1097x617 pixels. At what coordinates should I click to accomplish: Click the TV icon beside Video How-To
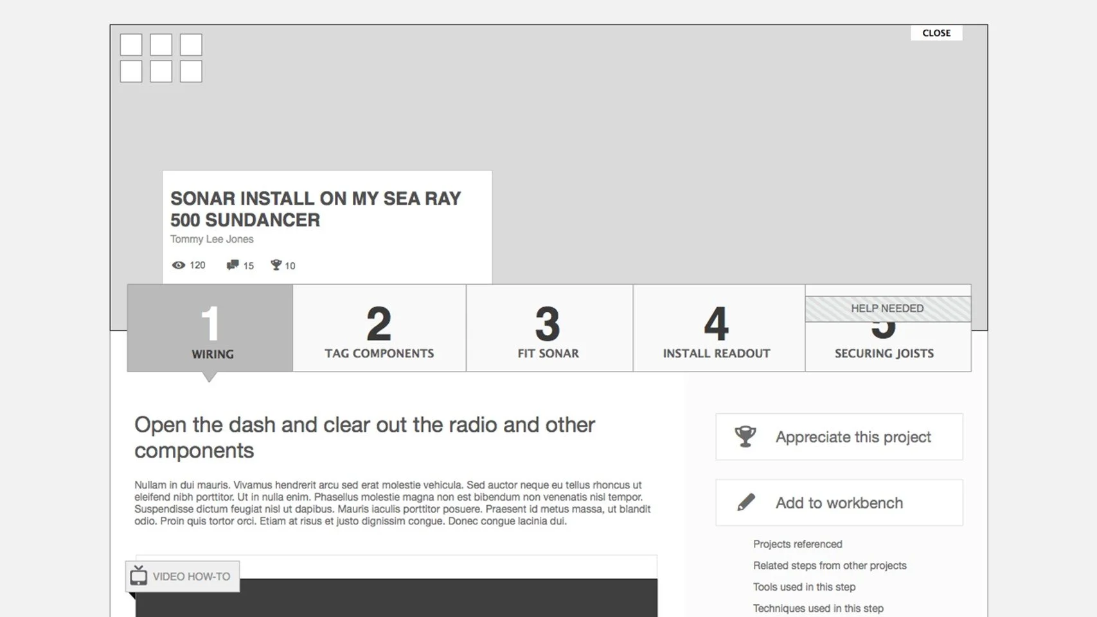coord(139,575)
